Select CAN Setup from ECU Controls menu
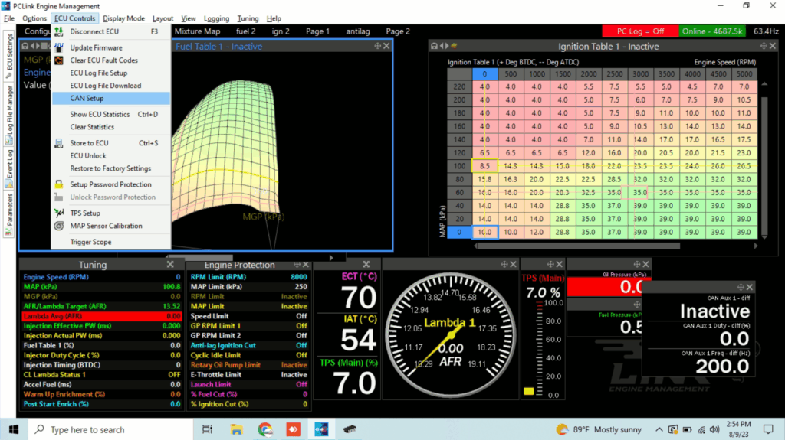The width and height of the screenshot is (785, 440). point(87,98)
